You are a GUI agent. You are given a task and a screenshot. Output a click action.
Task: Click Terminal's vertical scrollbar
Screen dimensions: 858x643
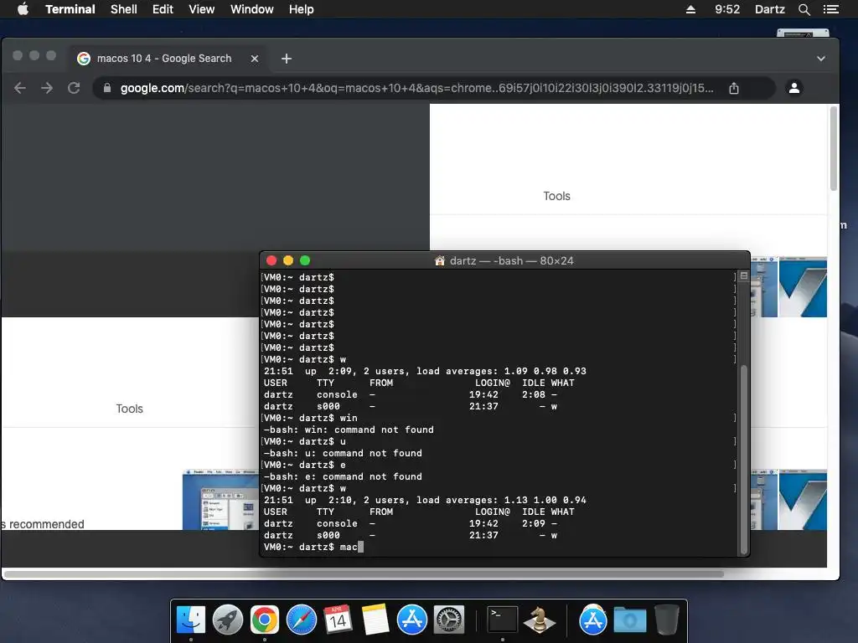tap(744, 460)
